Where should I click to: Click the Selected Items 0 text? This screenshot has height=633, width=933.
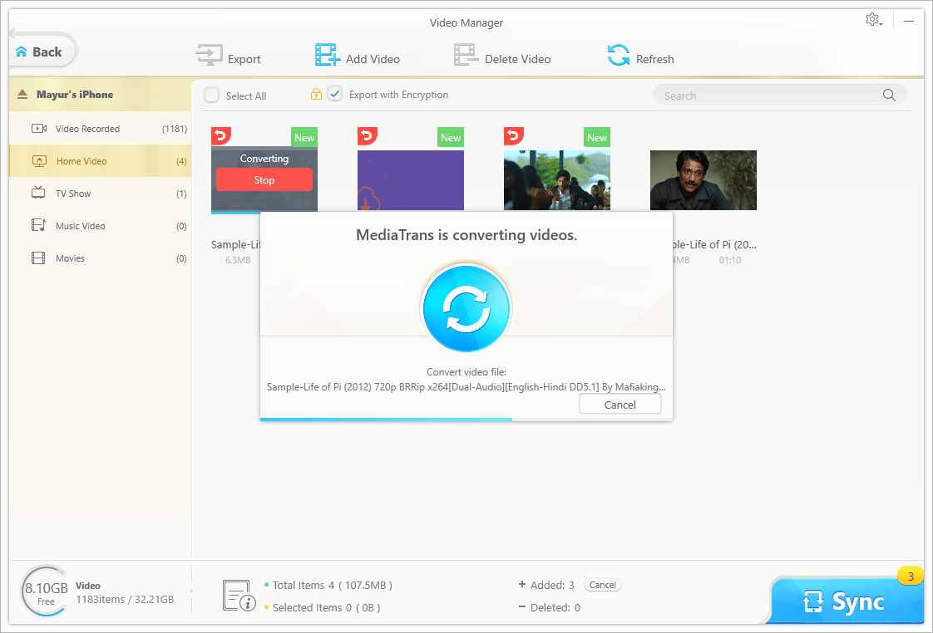[x=326, y=607]
